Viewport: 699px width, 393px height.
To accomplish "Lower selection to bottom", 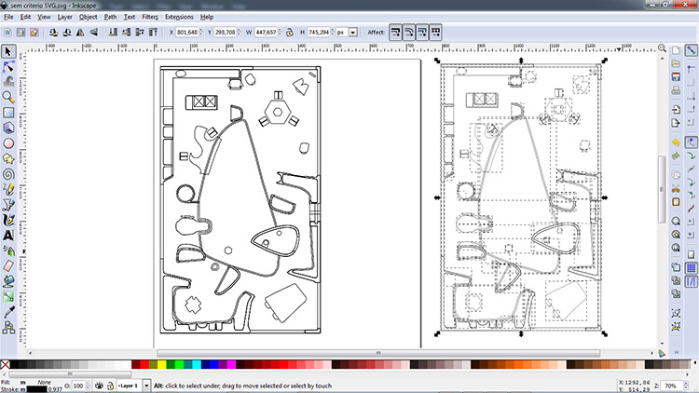I will (x=113, y=32).
